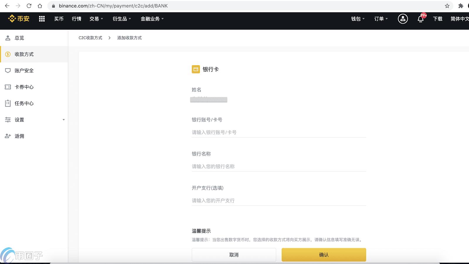Reload the page in the browser

pyautogui.click(x=29, y=6)
